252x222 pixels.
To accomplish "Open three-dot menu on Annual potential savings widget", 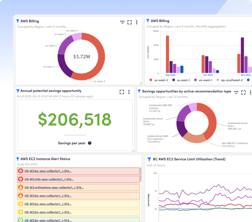I will point(129,92).
